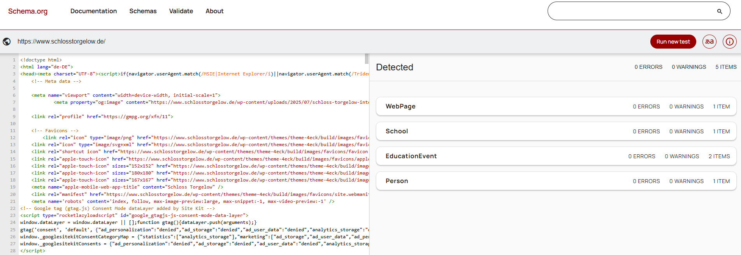Open the language selector icon

tap(709, 42)
